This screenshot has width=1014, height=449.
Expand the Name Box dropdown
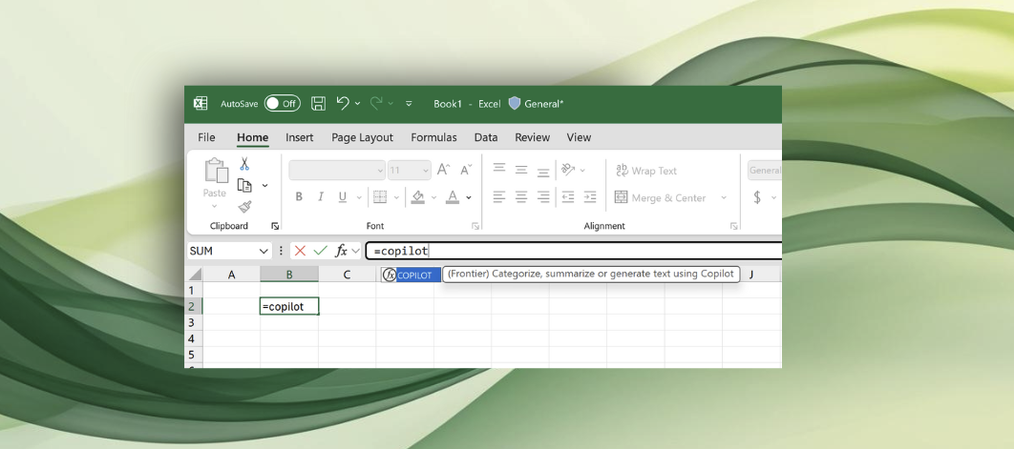tap(264, 251)
